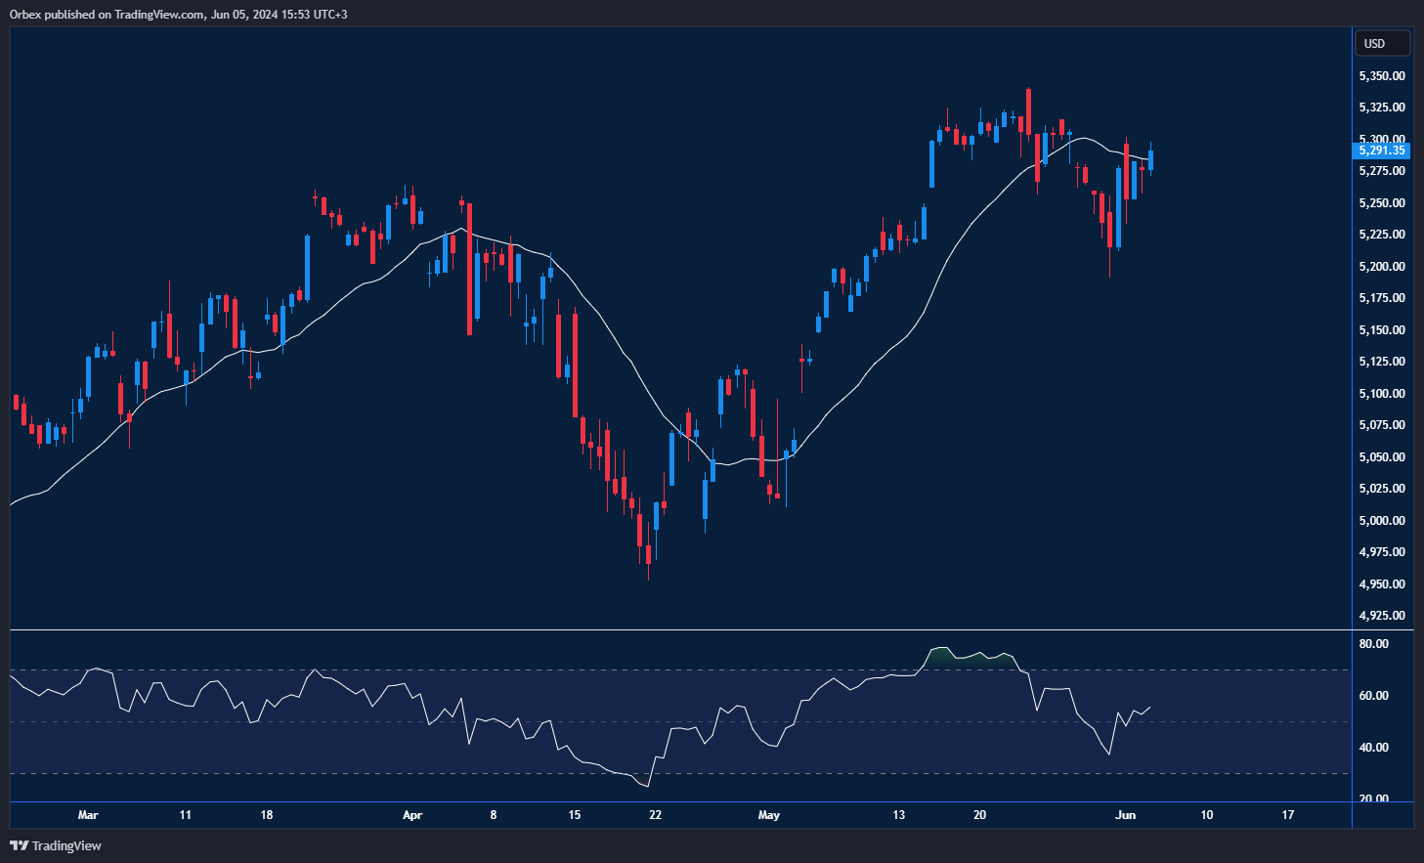Click the 20.00 RSI scale label
This screenshot has width=1424, height=863.
coord(1375,797)
